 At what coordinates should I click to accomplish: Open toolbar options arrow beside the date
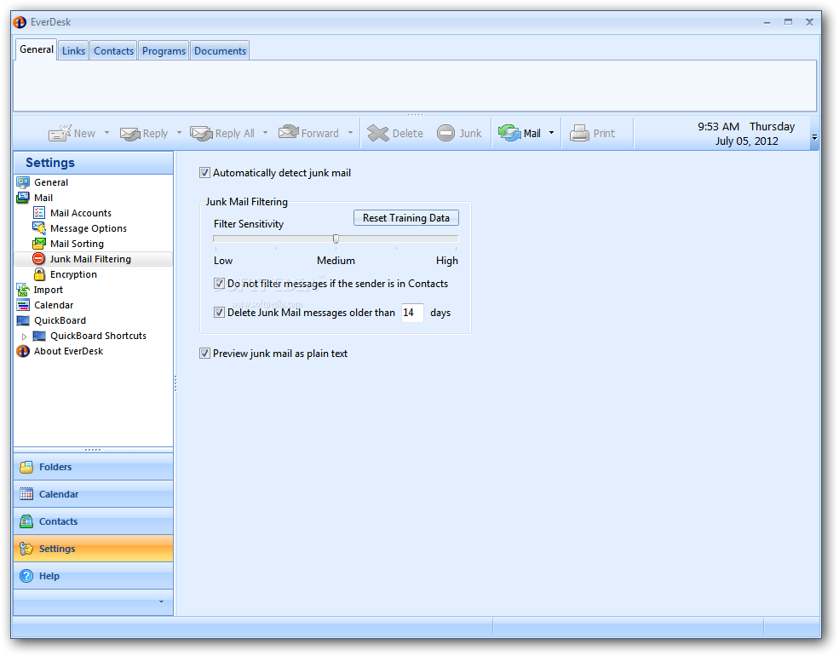[814, 137]
